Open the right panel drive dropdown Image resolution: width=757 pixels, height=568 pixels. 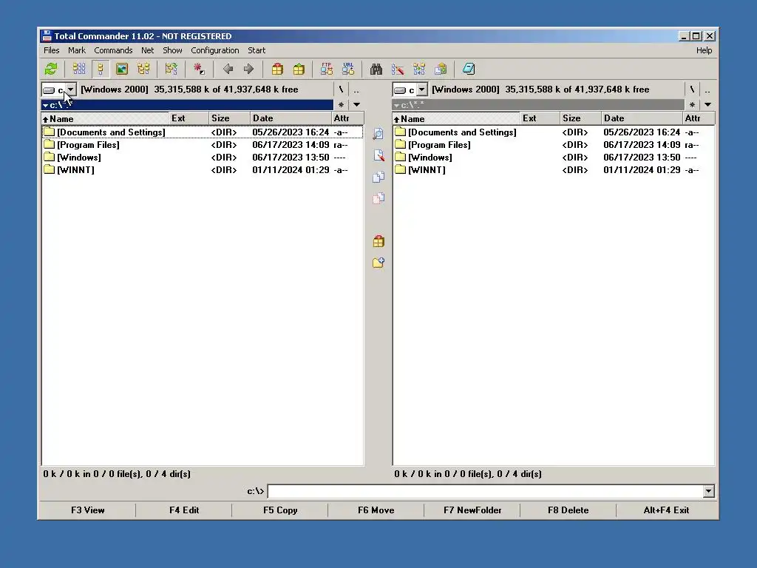(x=421, y=89)
